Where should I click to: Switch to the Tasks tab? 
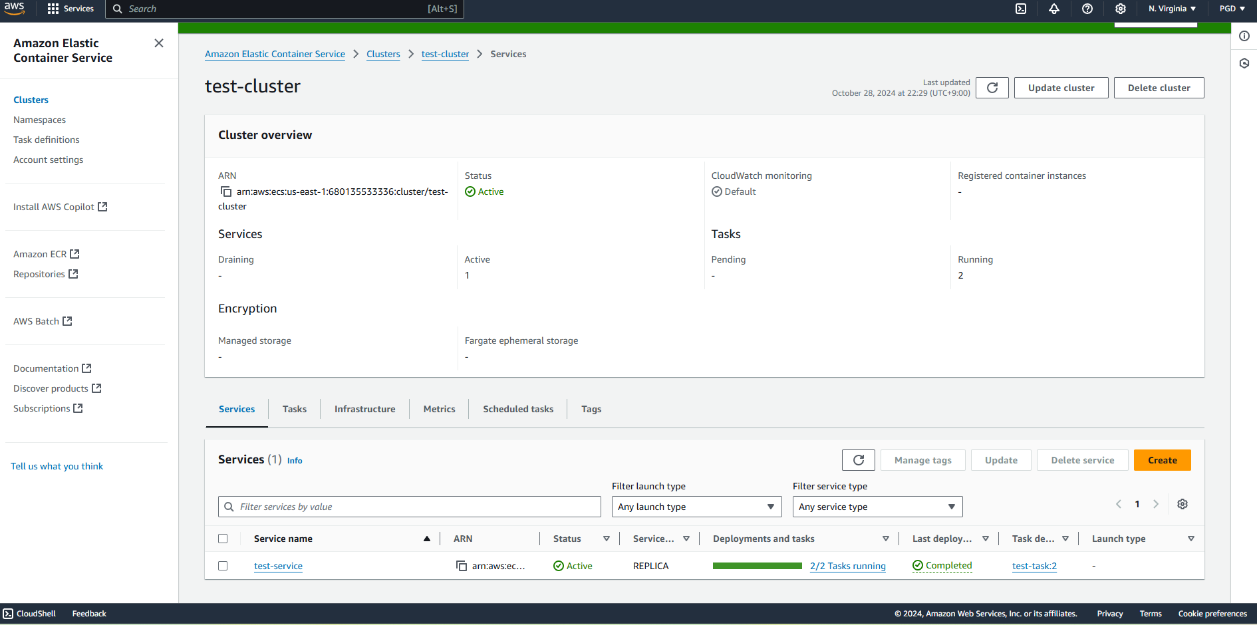click(295, 409)
